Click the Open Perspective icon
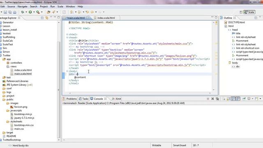The height and width of the screenshot is (148, 263). point(241,12)
